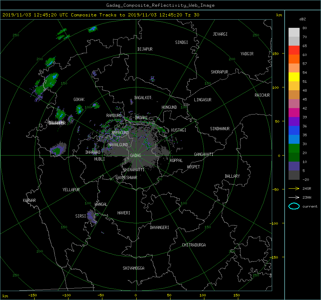Image resolution: width=321 pixels, height=300 pixels.
Task: Select the red 60–65 dBZ color swatch
Action: pyautogui.click(x=294, y=50)
